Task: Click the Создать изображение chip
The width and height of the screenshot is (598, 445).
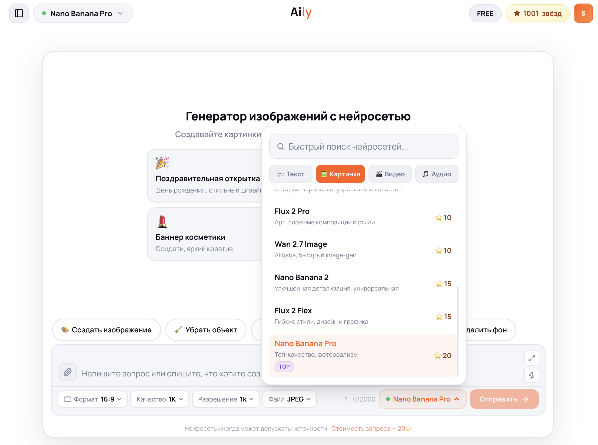Action: click(x=107, y=330)
